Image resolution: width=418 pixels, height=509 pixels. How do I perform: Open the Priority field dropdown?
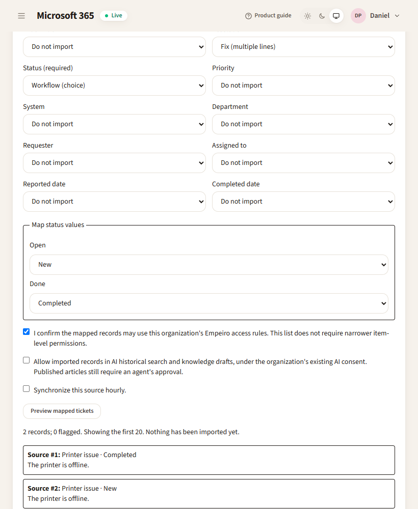(x=303, y=86)
